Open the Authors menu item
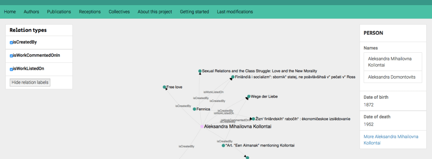Viewport: 432px width, 159px height. tap(32, 12)
